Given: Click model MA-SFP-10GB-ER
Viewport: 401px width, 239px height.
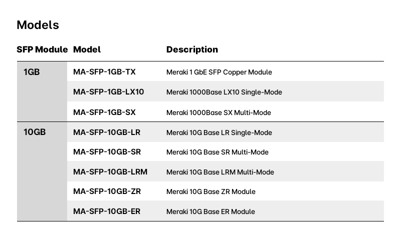Looking at the screenshot, I should coord(107,211).
